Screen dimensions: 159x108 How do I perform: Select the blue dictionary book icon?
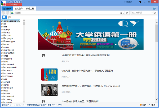pyautogui.click(x=4, y=17)
